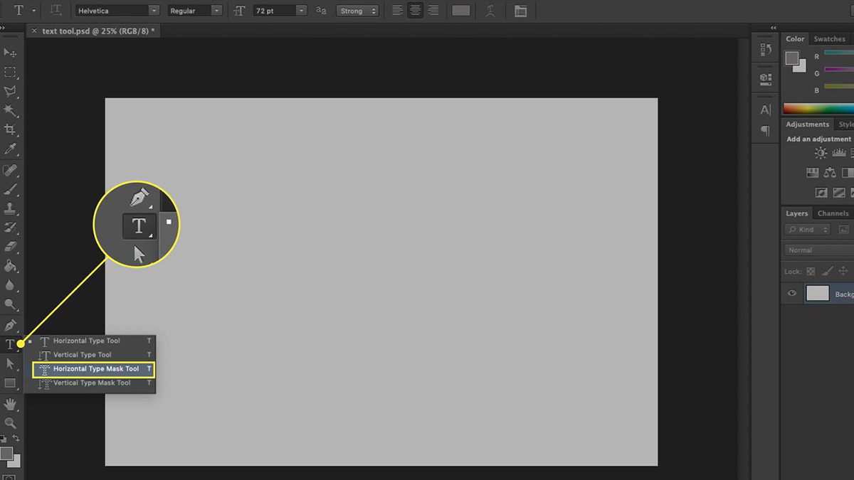Select the Paragraph panel icon
This screenshot has width=854, height=480.
(x=765, y=131)
